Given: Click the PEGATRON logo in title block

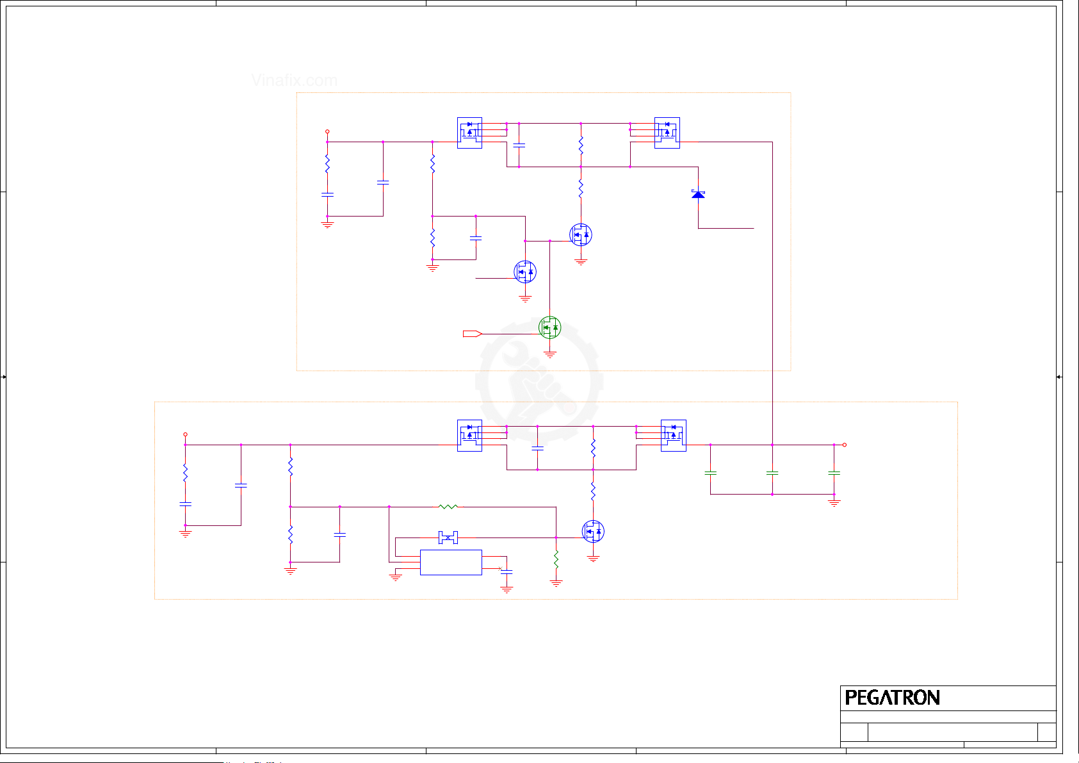Looking at the screenshot, I should pyautogui.click(x=892, y=698).
